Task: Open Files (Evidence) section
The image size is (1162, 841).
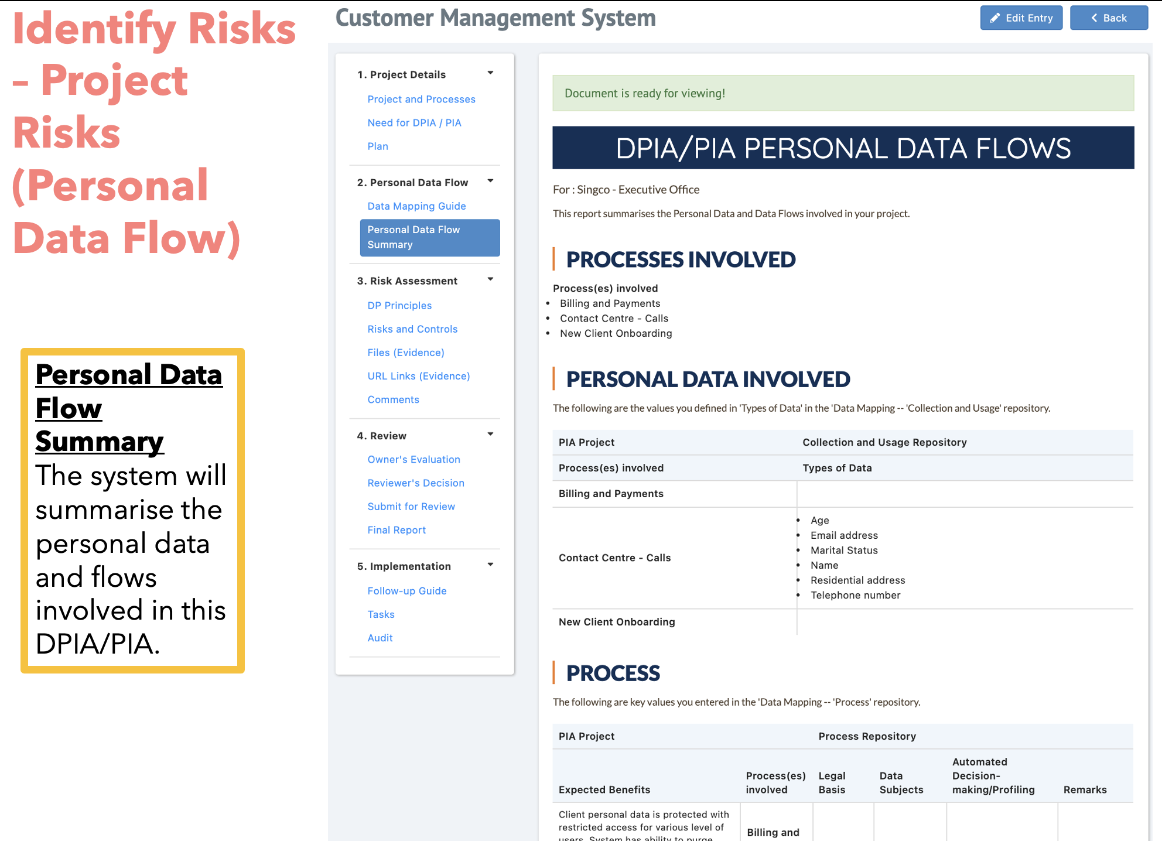Action: 406,352
